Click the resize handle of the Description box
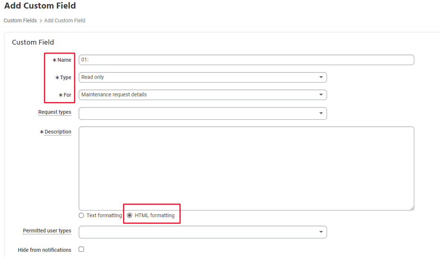 click(x=412, y=208)
